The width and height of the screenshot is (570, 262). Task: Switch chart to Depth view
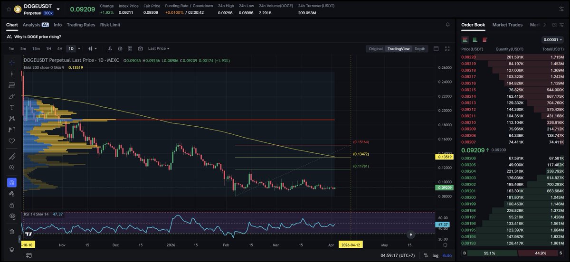coord(420,48)
